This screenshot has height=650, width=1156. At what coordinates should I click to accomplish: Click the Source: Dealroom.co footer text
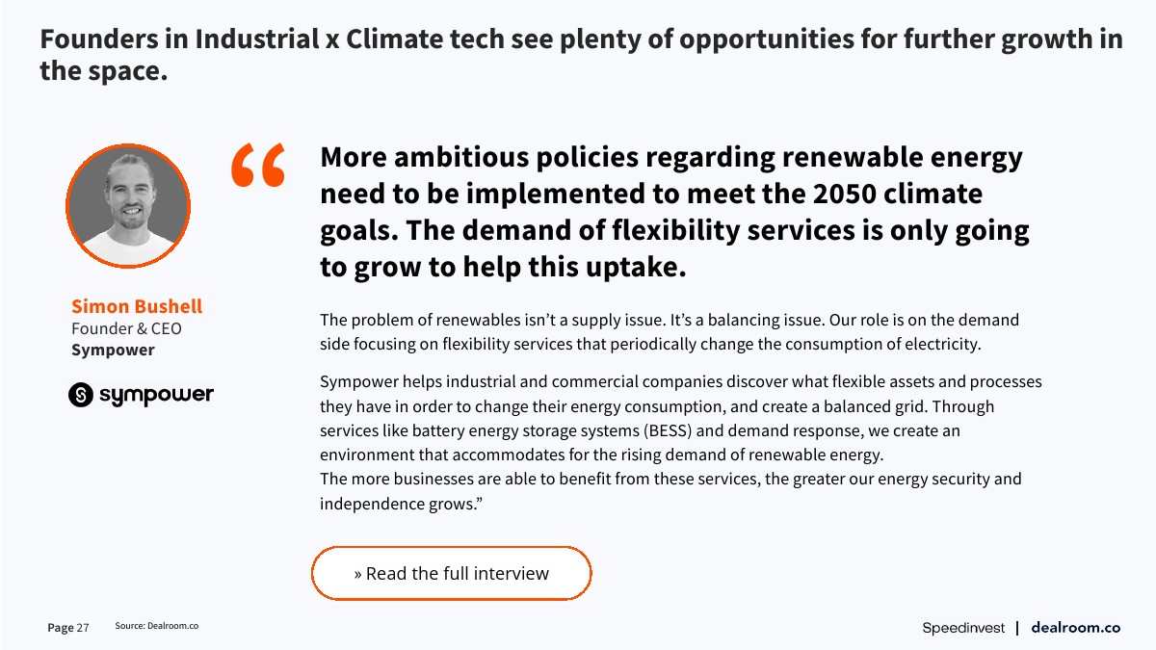coord(156,626)
